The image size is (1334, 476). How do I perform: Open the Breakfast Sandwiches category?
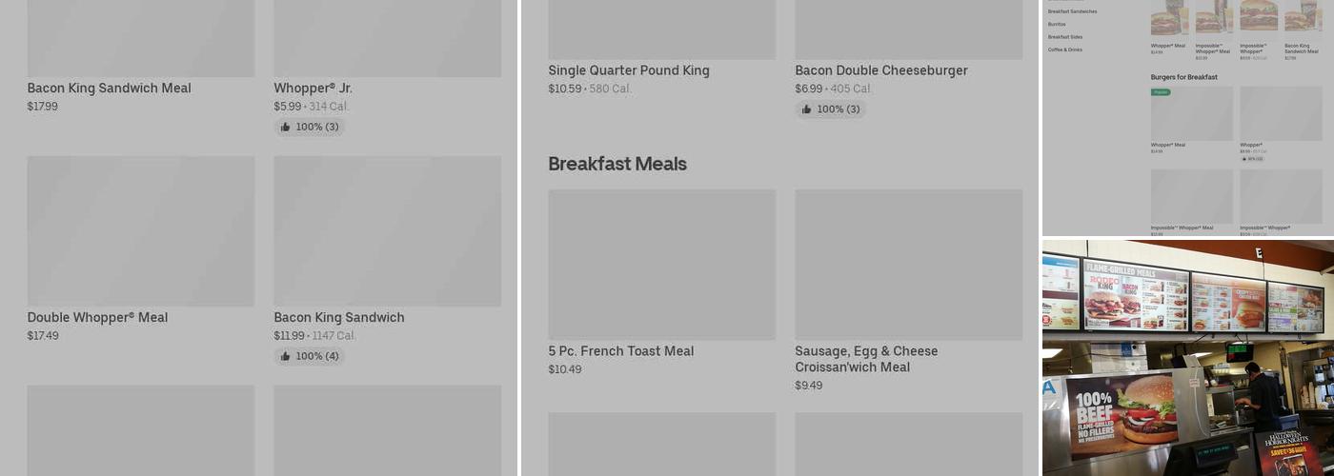[1073, 11]
